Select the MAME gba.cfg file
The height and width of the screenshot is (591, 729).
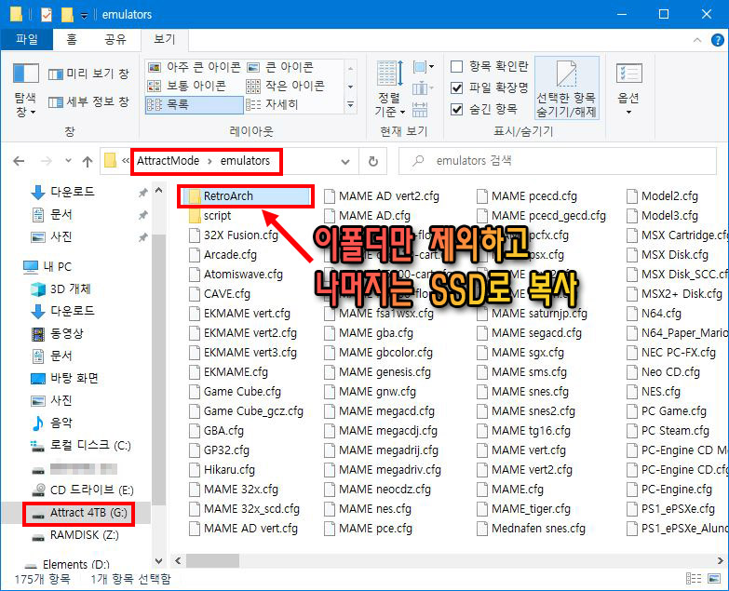(x=375, y=333)
